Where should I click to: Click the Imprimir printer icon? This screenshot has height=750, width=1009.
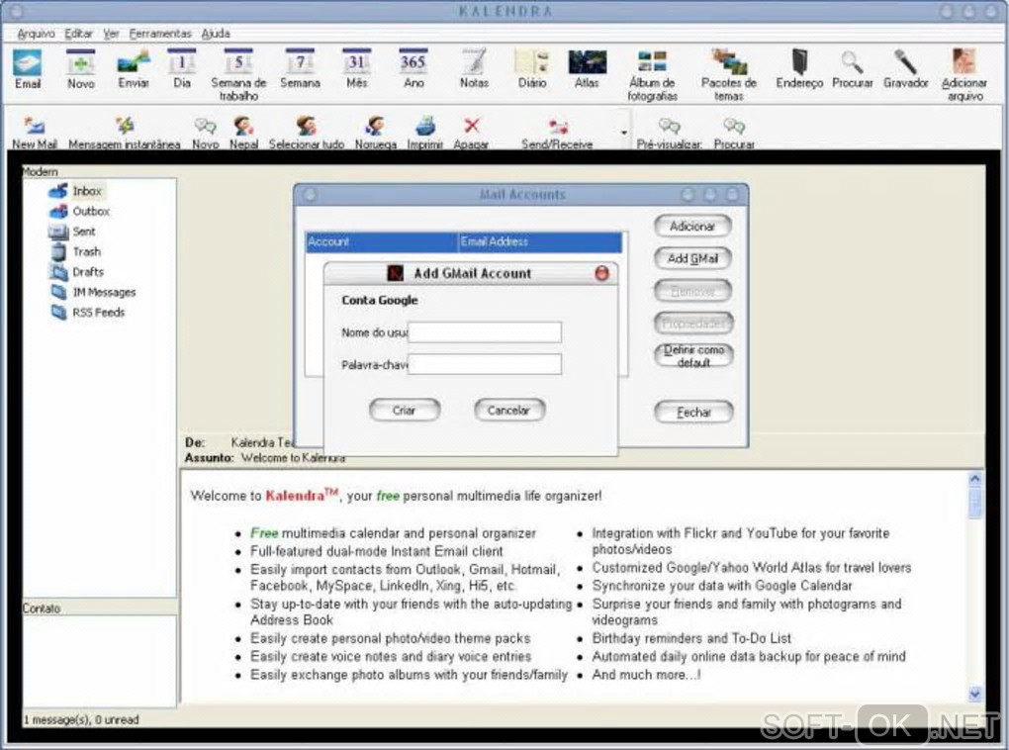coord(424,133)
